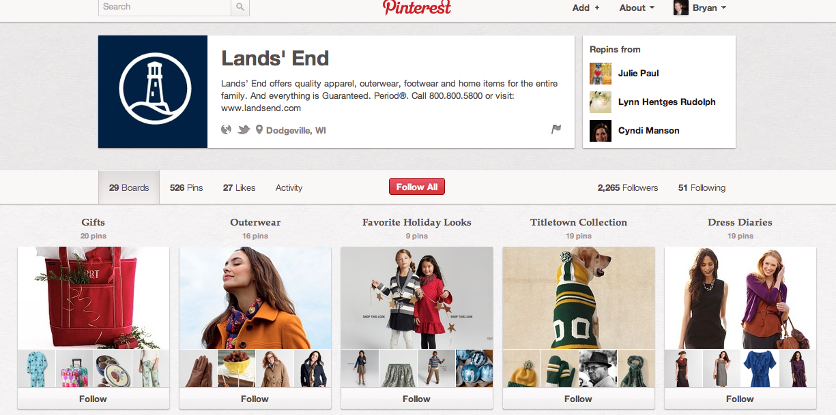Expand the Bryan account menu
Image resolution: width=836 pixels, height=415 pixels.
tap(700, 8)
